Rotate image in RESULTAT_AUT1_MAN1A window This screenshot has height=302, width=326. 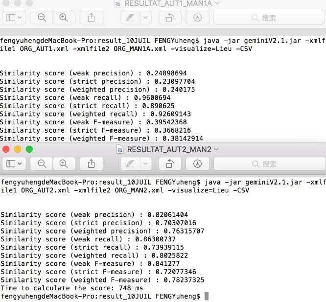point(170,18)
